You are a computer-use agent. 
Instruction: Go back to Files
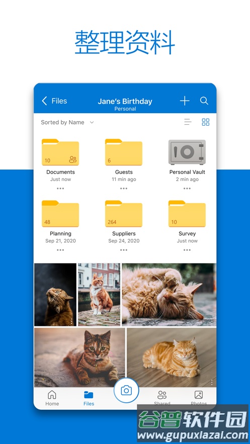[x=54, y=101]
